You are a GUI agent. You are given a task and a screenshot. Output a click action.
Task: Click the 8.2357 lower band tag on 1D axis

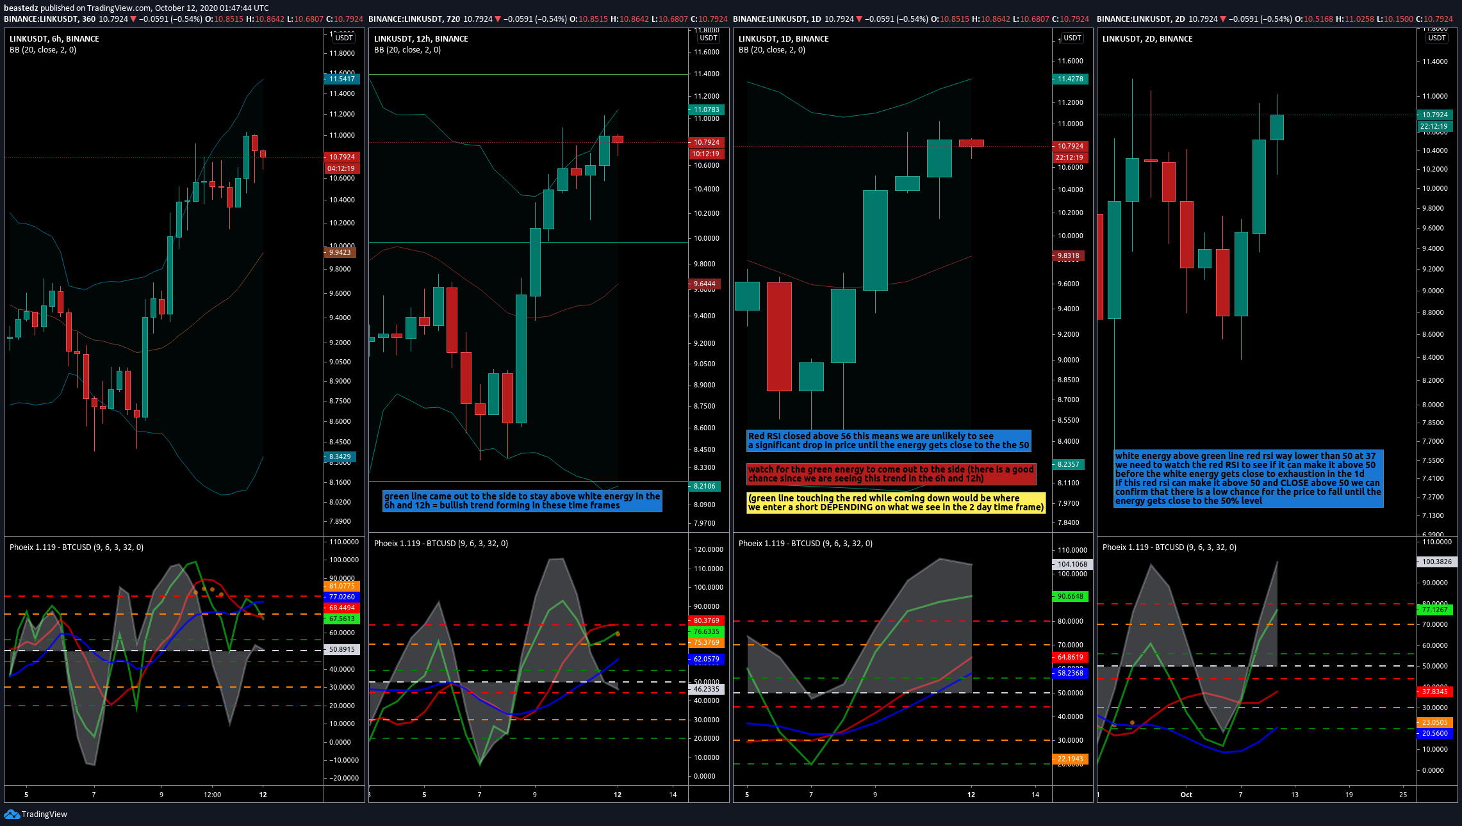[1069, 464]
